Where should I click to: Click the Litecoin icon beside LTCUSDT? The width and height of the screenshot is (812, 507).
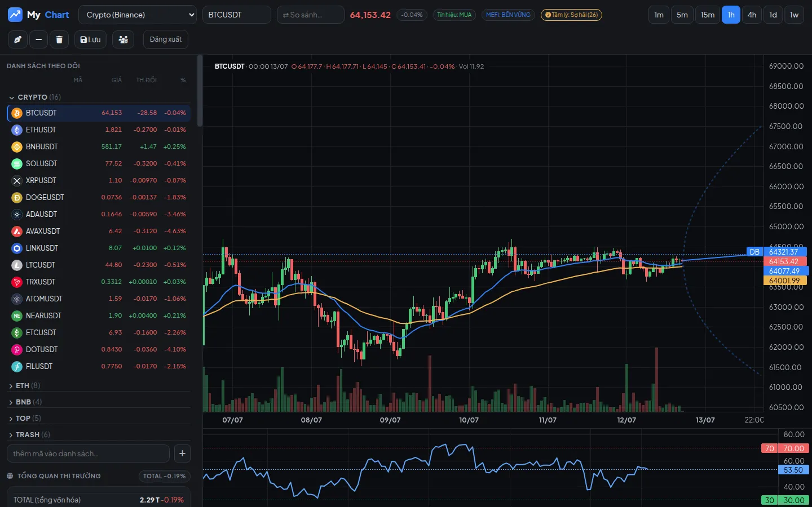click(17, 265)
